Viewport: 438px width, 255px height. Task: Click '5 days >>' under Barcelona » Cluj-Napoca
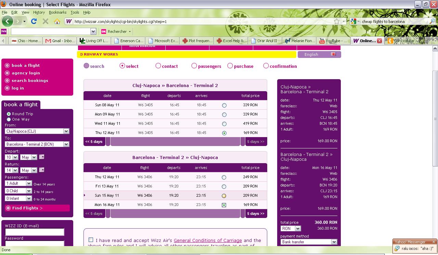click(x=256, y=214)
